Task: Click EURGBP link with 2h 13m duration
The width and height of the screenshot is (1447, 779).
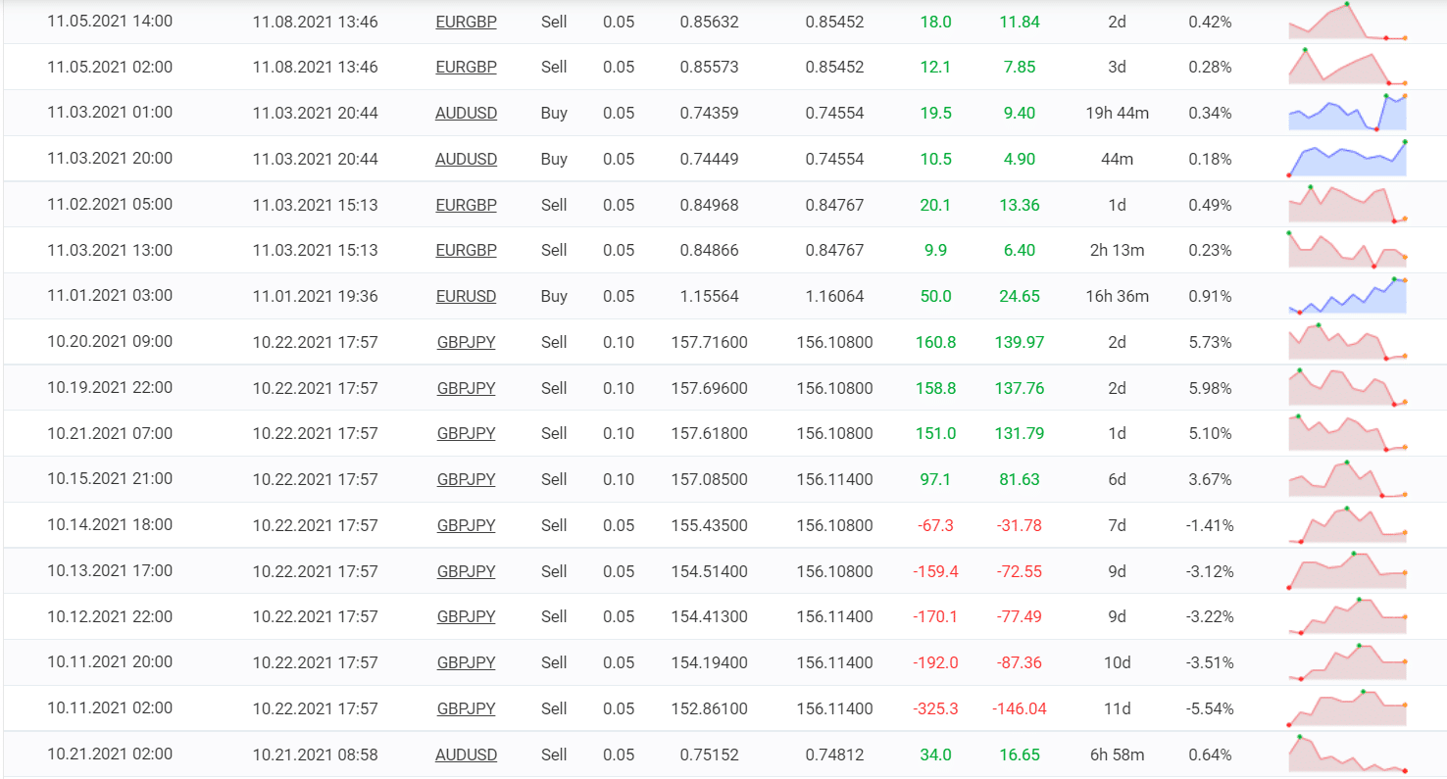Action: (466, 250)
